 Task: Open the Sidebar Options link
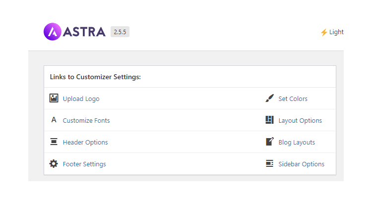(301, 164)
